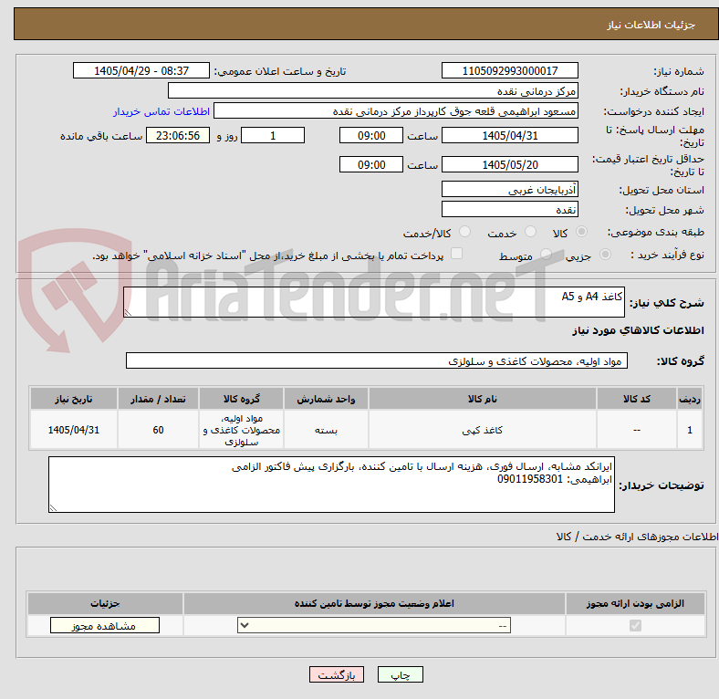Click the الزامی بودن ارائه مجوز header

tap(635, 603)
